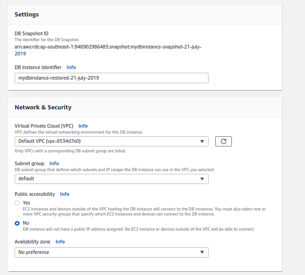Viewport: 305px width, 275px height.
Task: Open Info link for Public accessibility
Action: click(x=64, y=194)
